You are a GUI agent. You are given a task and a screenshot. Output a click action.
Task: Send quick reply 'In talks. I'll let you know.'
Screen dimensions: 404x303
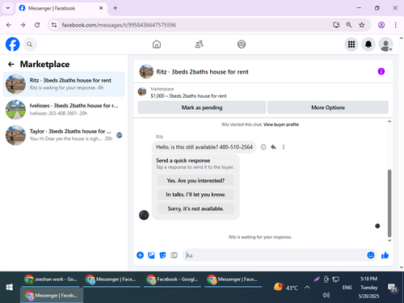click(x=196, y=195)
